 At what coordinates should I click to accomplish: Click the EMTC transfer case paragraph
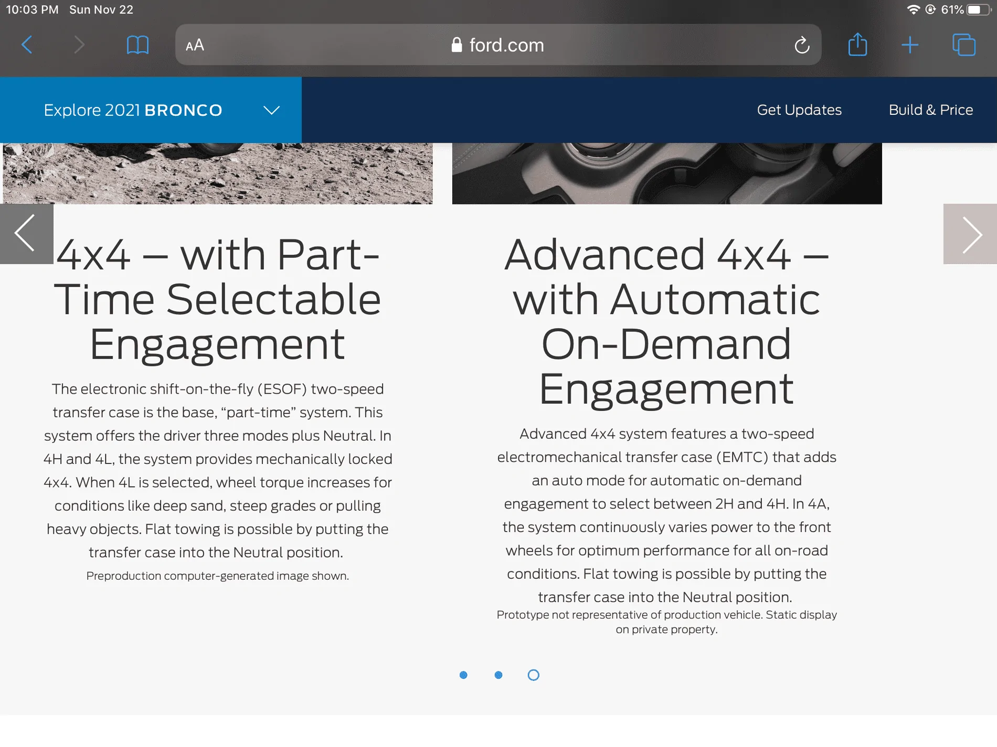tap(666, 515)
